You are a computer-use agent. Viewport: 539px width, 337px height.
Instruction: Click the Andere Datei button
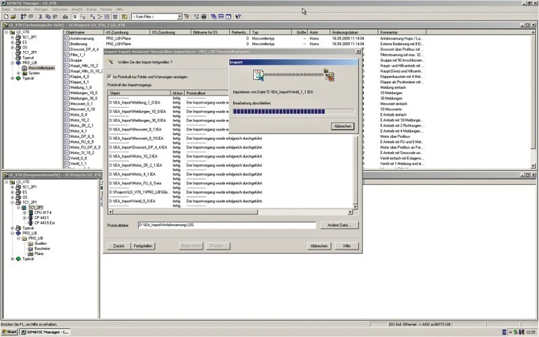(x=338, y=225)
